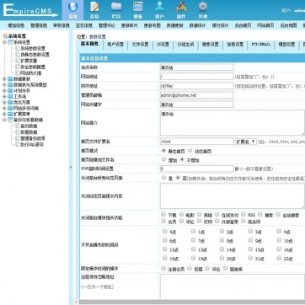Screen dimensions: 305x305
Task: Check the RSS module checkbox
Action: [243, 215]
